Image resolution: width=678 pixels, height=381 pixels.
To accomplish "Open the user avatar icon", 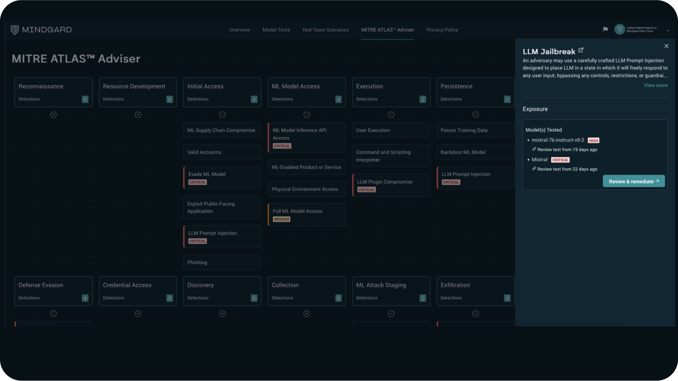I will (x=620, y=29).
